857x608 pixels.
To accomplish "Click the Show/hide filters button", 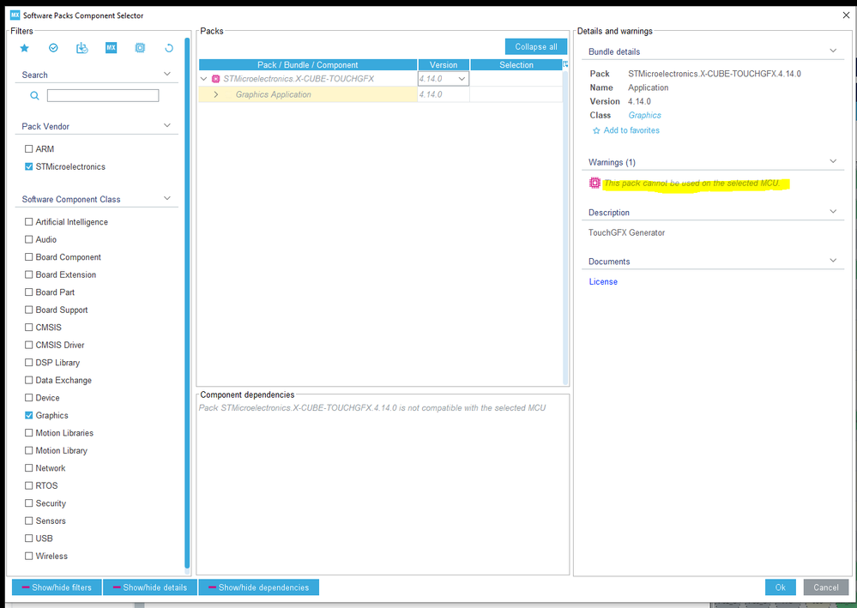I will (57, 587).
